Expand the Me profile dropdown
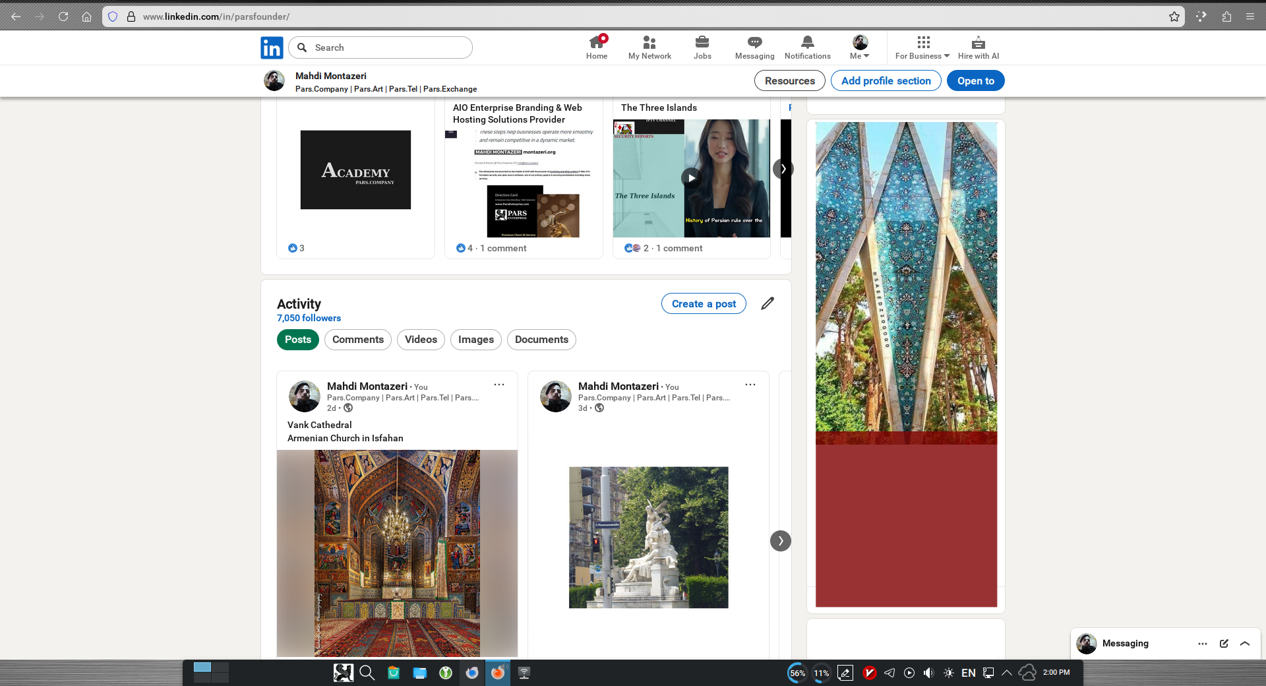The width and height of the screenshot is (1266, 686). pos(860,47)
